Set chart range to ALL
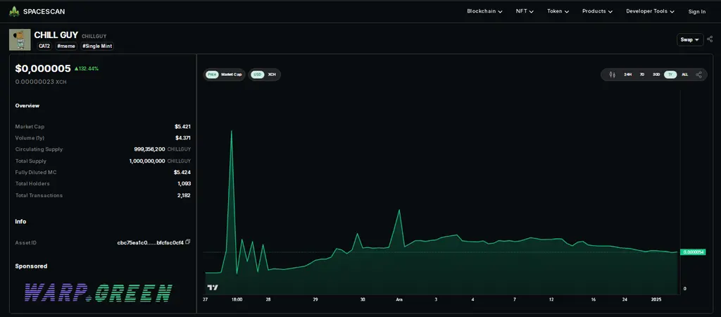Screen dimensions: 721x317 [684, 75]
